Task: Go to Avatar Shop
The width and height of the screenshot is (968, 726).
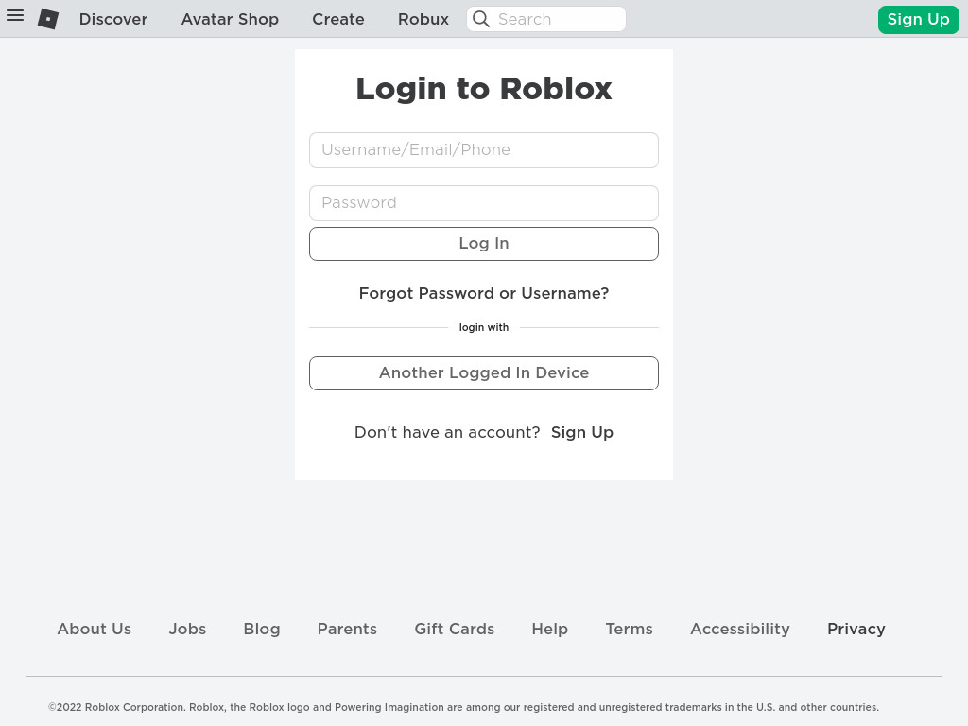Action: pyautogui.click(x=230, y=19)
